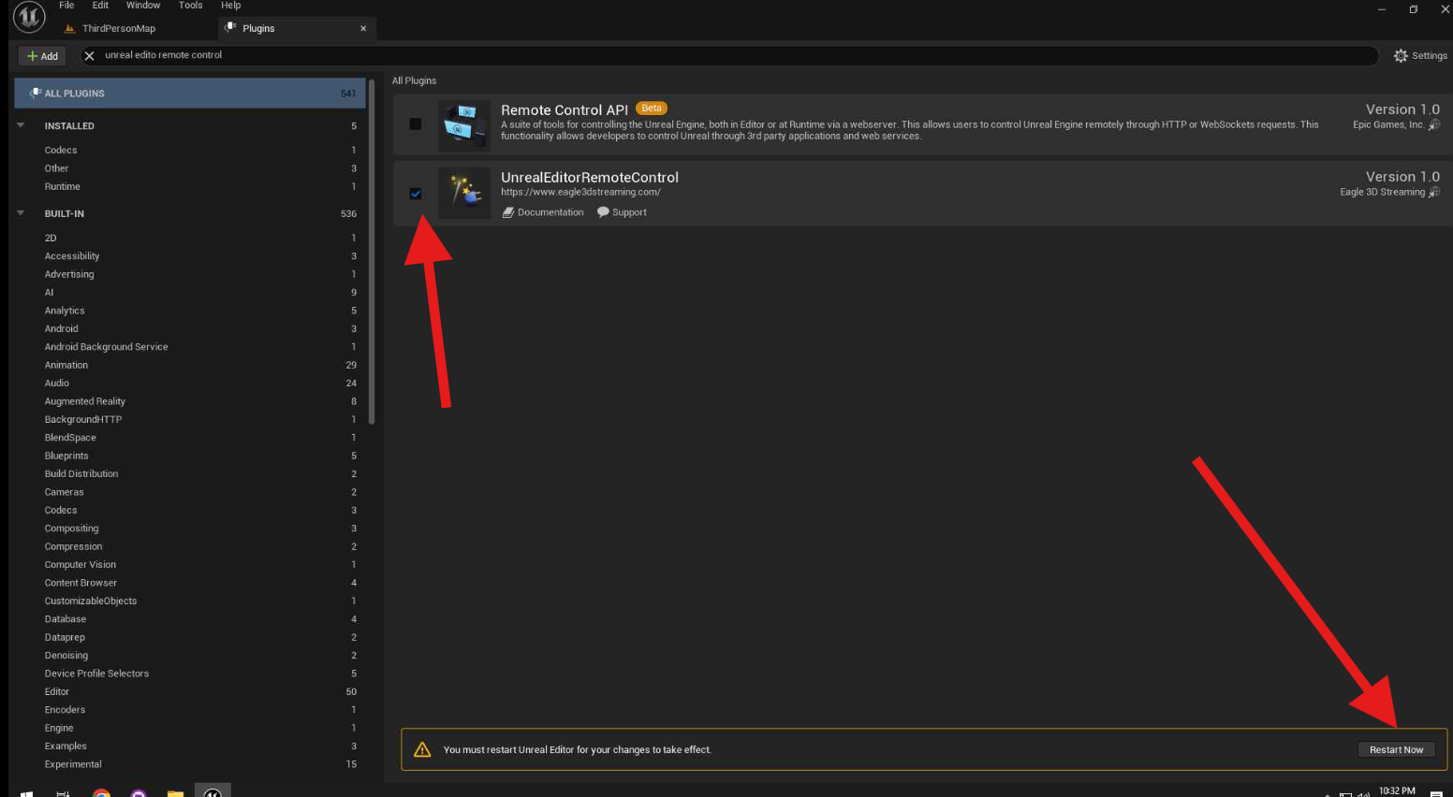This screenshot has height=797, width=1453.
Task: Click the Unreal Engine logo icon
Action: click(x=29, y=17)
